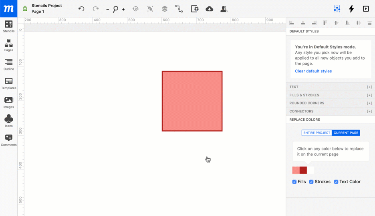Uncheck the Fills checkbox

tap(294, 182)
